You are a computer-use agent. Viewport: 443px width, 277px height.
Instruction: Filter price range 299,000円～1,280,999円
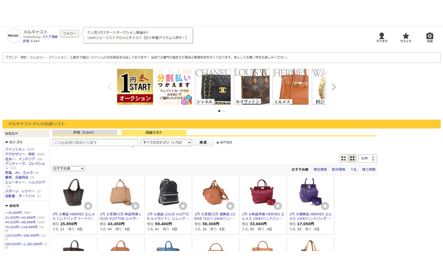pyautogui.click(x=24, y=244)
